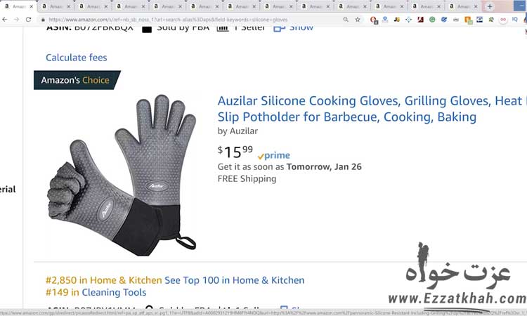Click the orange overlapping-squares extension icon
The width and height of the screenshot is (527, 316).
pyautogui.click(x=468, y=20)
